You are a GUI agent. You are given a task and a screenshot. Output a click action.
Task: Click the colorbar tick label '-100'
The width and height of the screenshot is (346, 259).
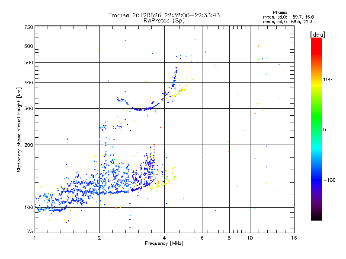tap(329, 180)
